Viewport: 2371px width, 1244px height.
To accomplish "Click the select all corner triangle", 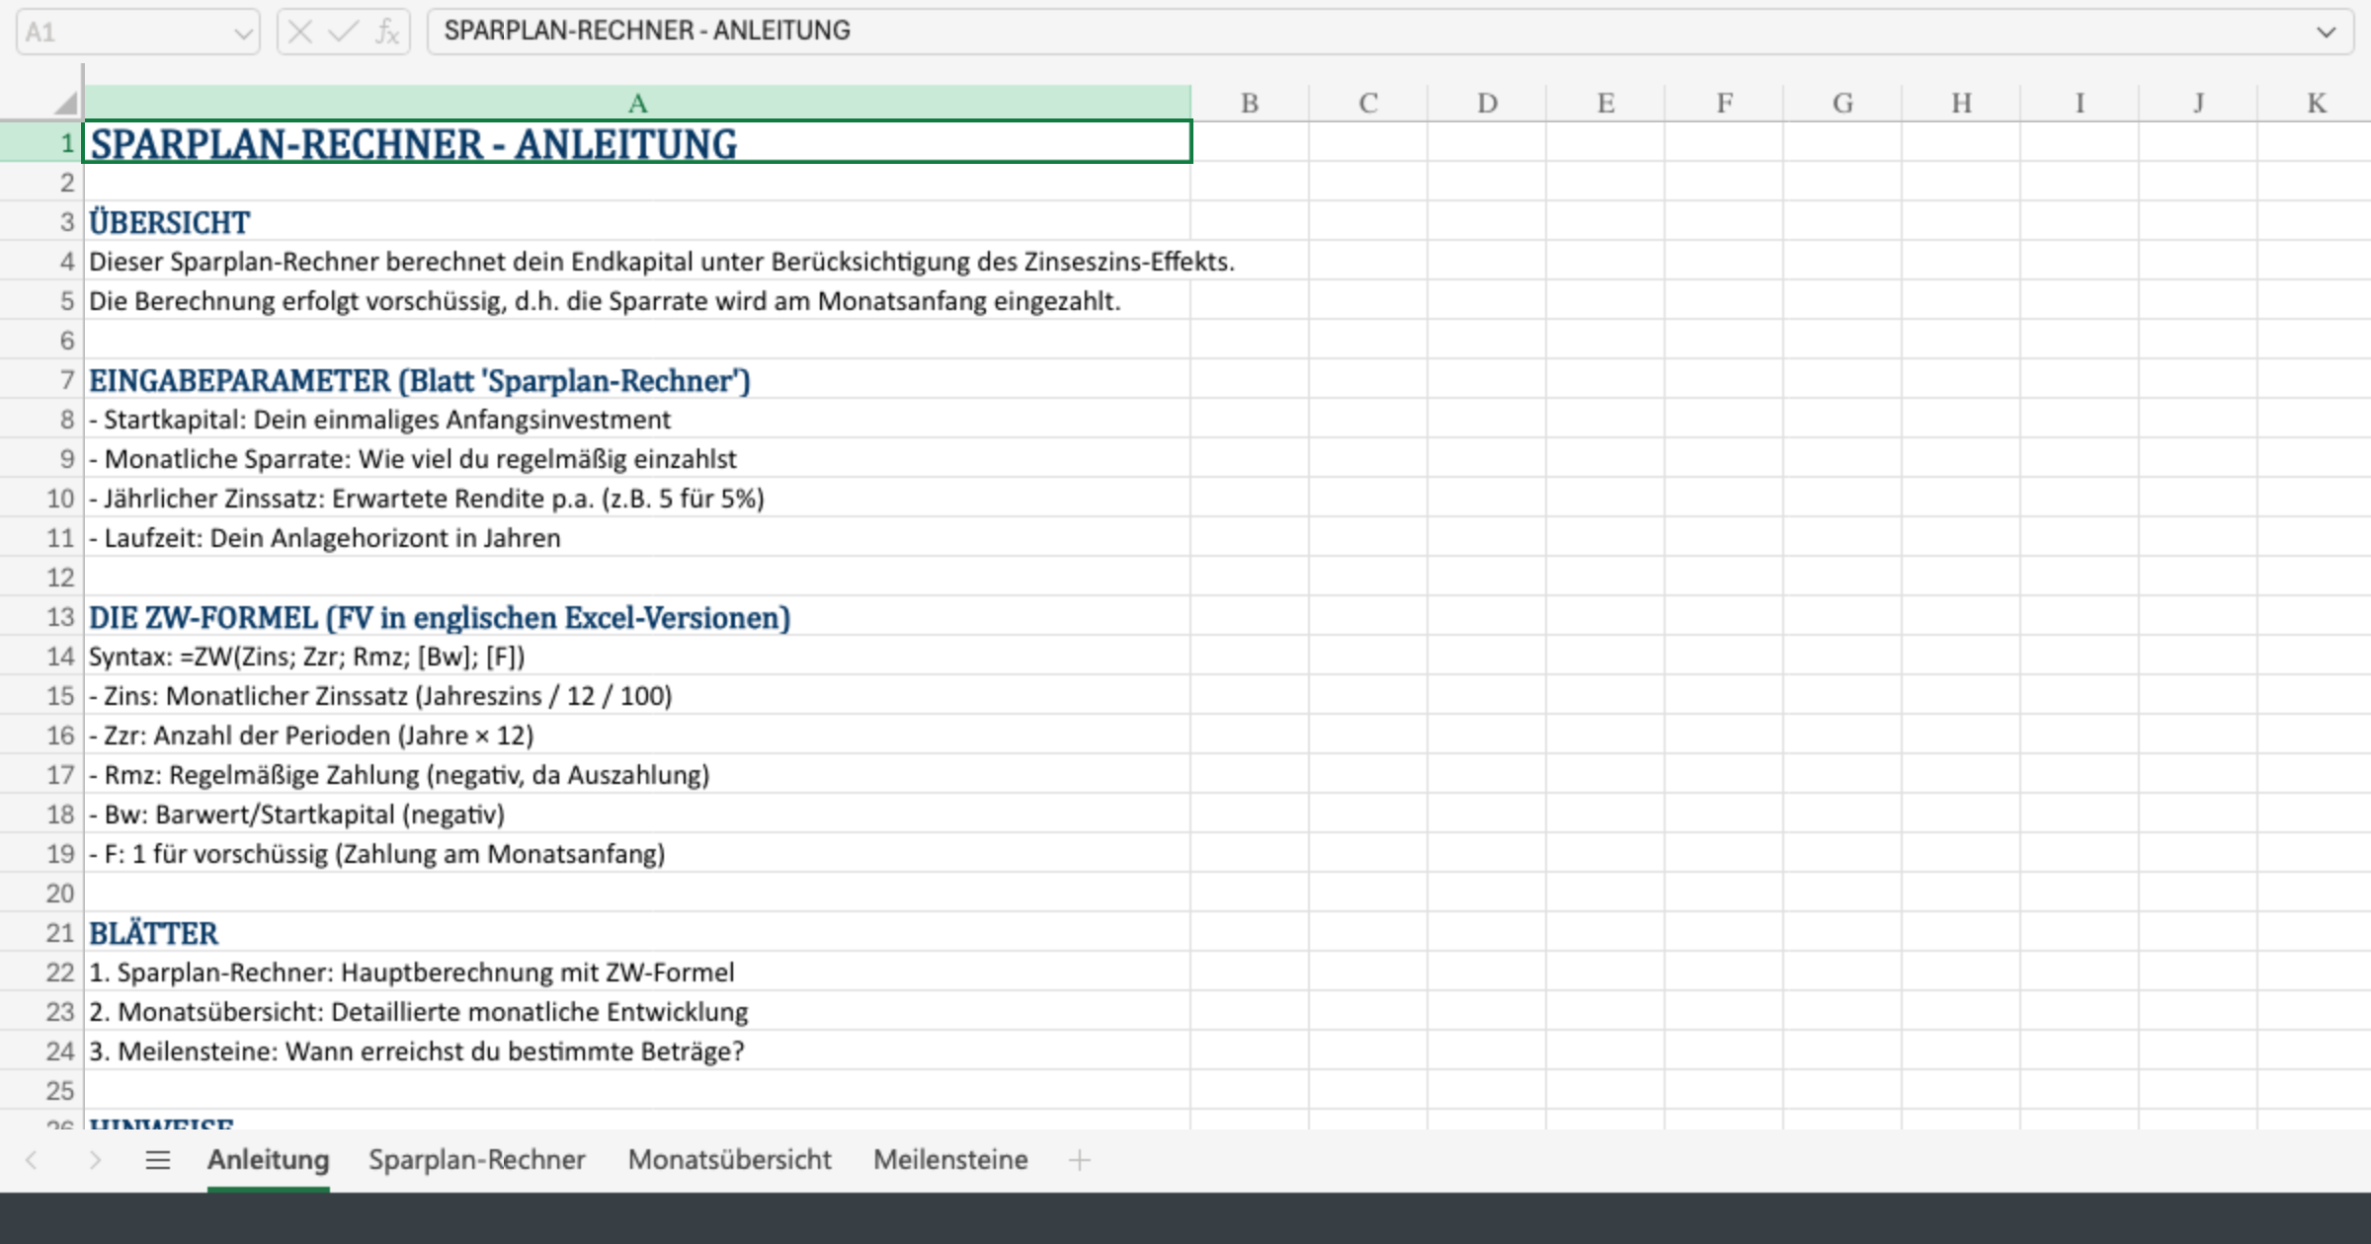I will (x=65, y=103).
